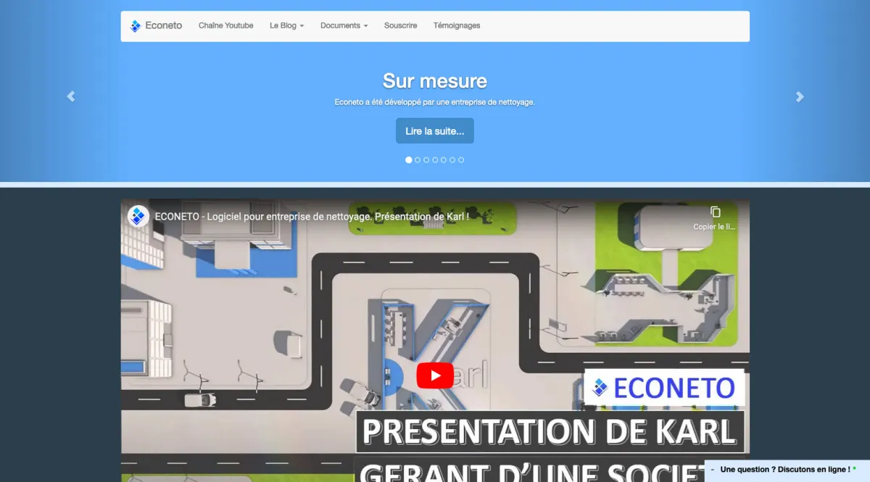
Task: Open the Econeto home brand link
Action: pyautogui.click(x=156, y=26)
